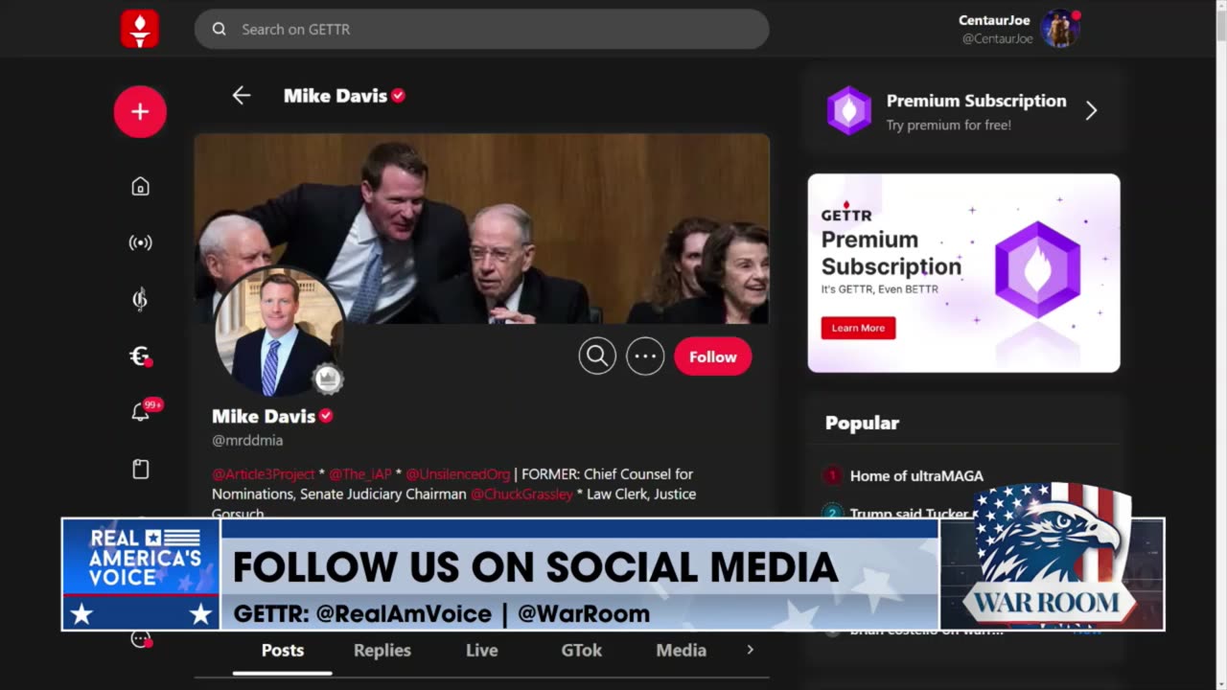Click Try premium for free text
1227x690 pixels.
click(x=949, y=126)
